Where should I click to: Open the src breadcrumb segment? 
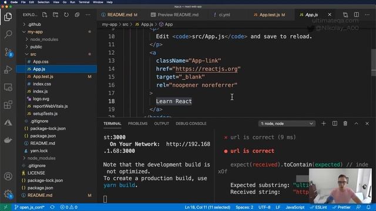125,25
